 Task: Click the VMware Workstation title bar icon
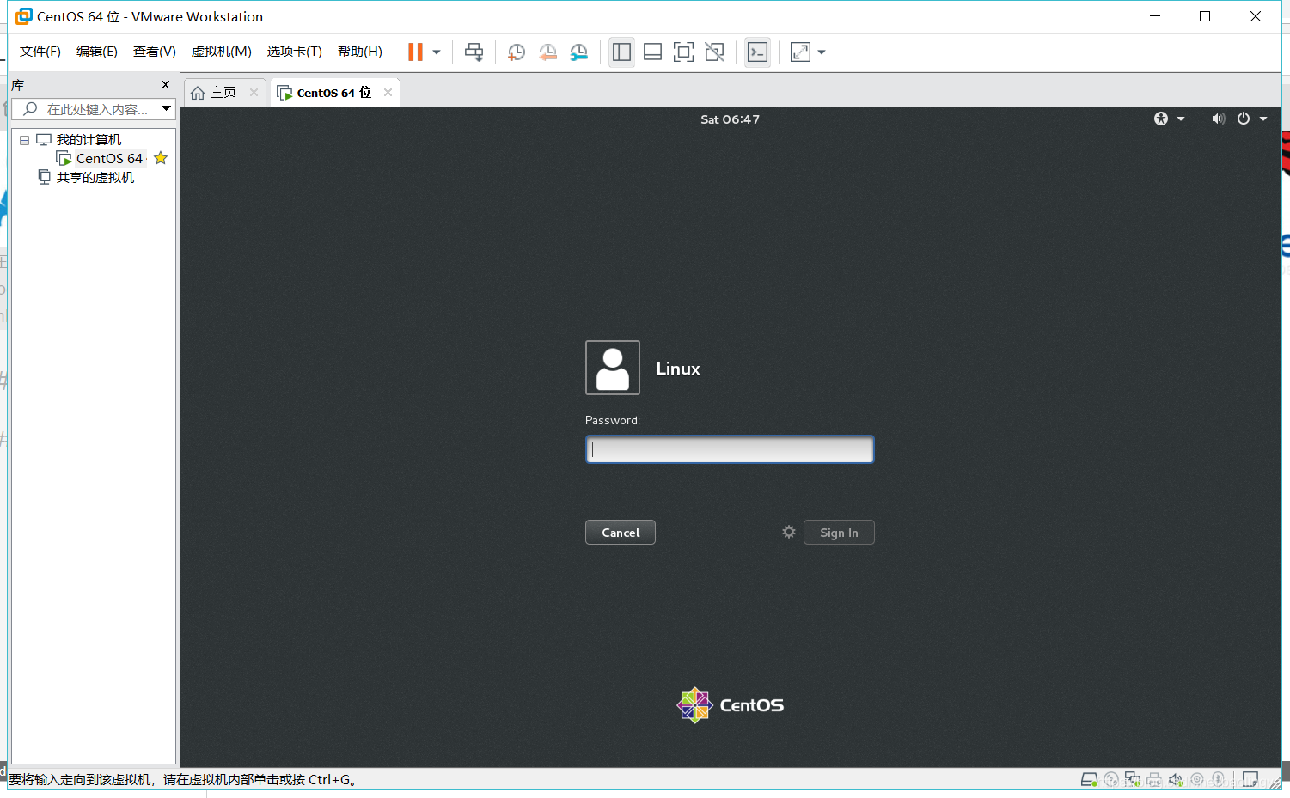coord(23,16)
